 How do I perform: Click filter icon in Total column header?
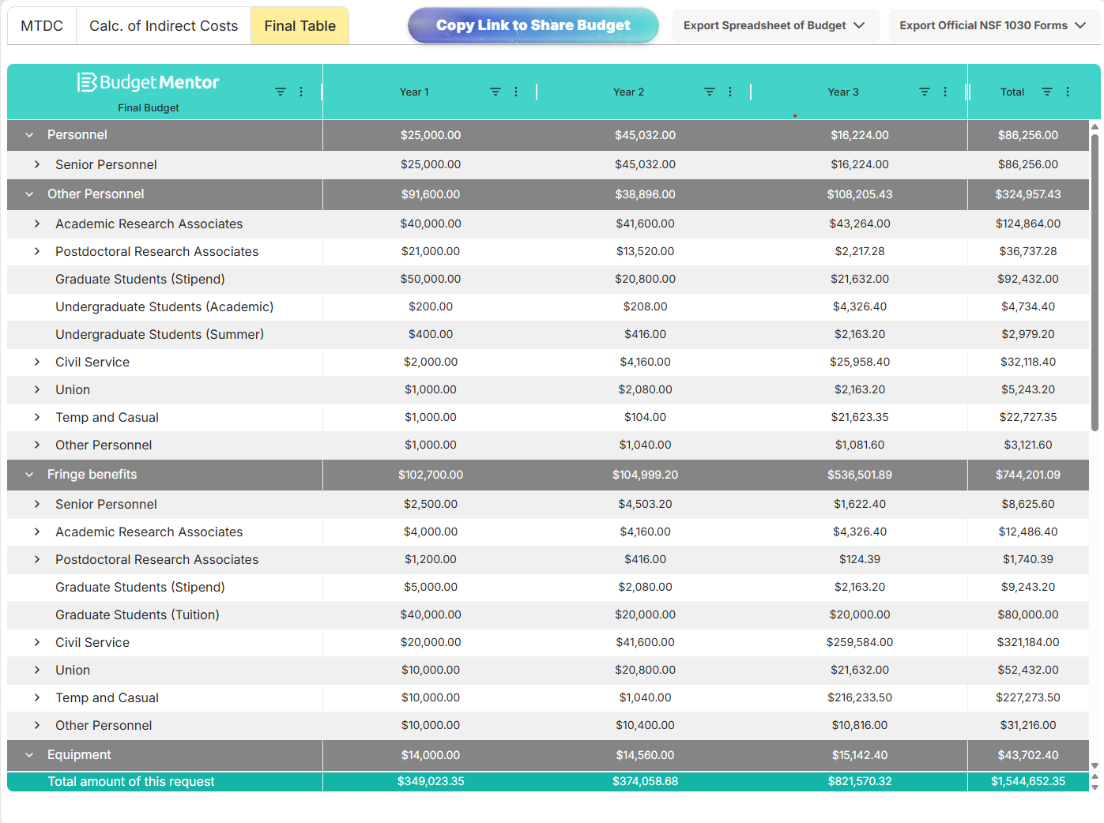point(1046,92)
